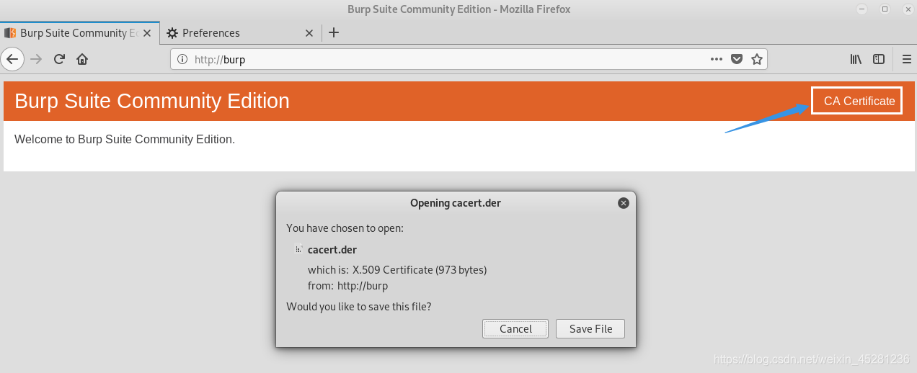Click Save File button
This screenshot has width=917, height=373.
(590, 328)
